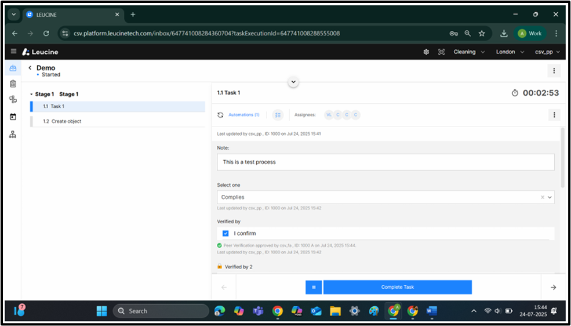Click the settings gear in top bar

[426, 52]
